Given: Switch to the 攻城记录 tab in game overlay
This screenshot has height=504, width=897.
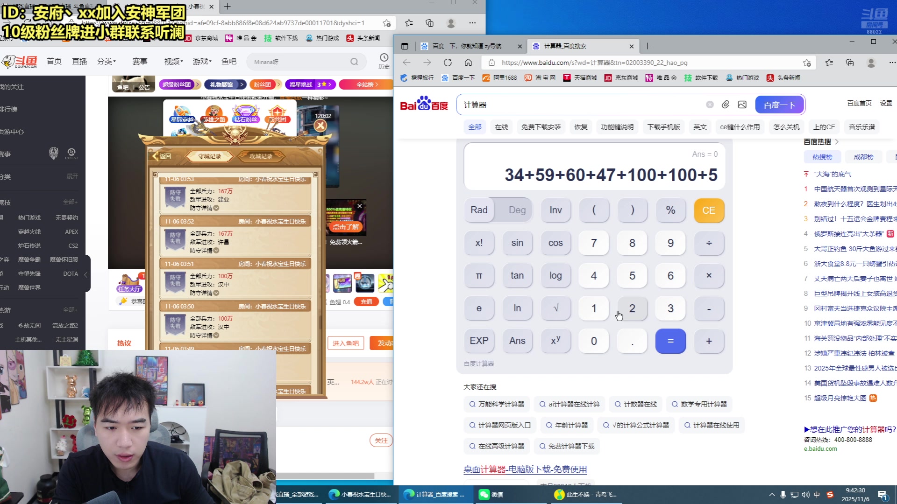Looking at the screenshot, I should [261, 156].
